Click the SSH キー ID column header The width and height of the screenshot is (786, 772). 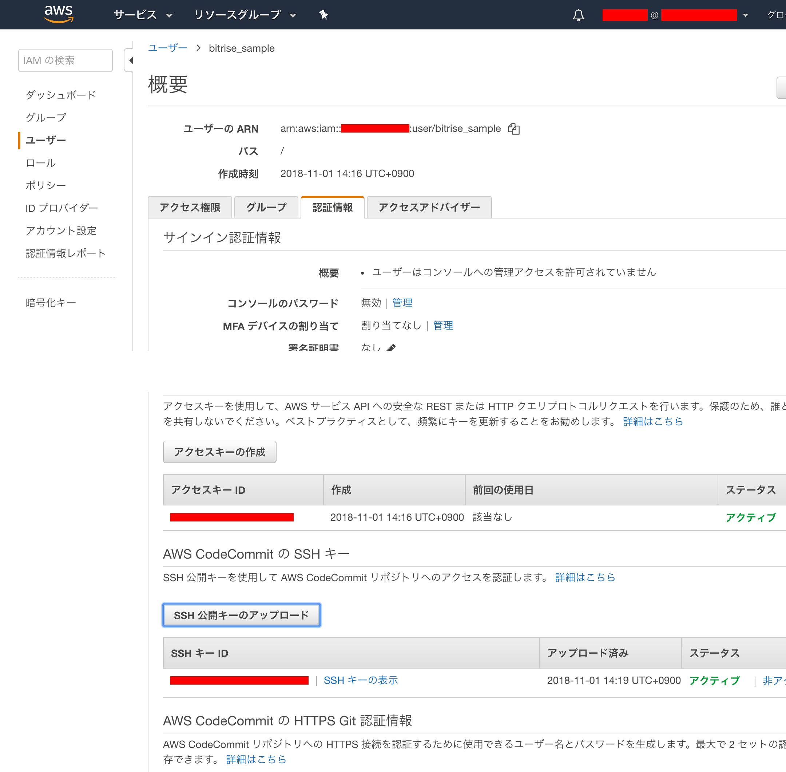pos(351,653)
